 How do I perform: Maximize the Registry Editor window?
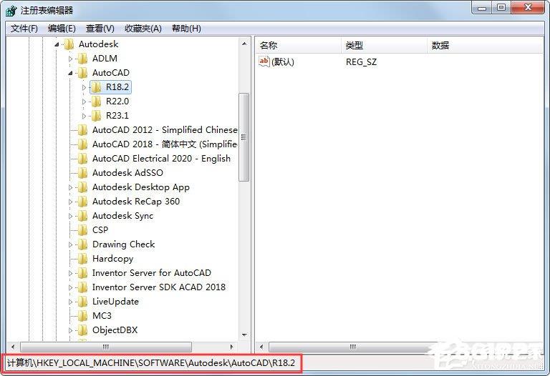(501, 7)
